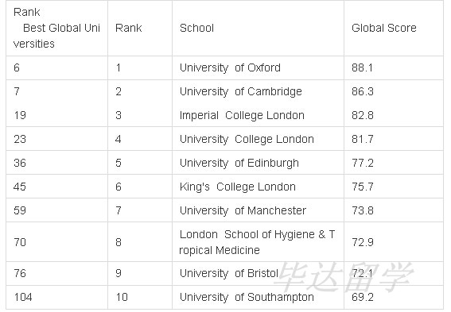Click the global score 77.2 cell

click(363, 163)
